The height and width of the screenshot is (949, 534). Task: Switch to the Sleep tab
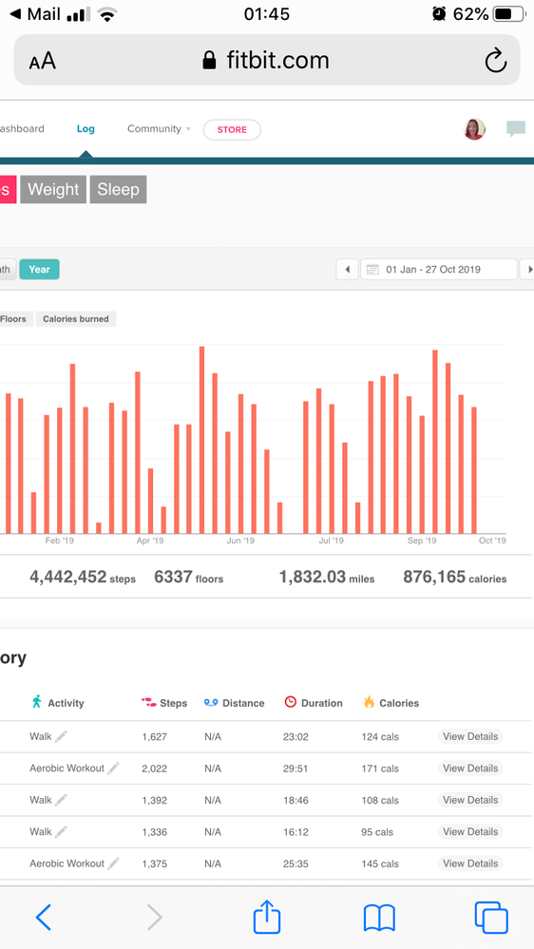pyautogui.click(x=118, y=189)
